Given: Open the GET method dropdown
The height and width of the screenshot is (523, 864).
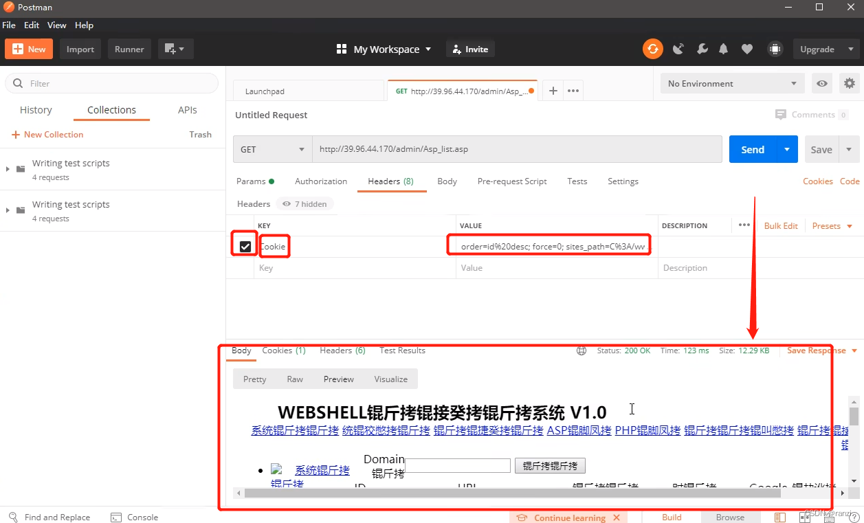Looking at the screenshot, I should (x=273, y=149).
